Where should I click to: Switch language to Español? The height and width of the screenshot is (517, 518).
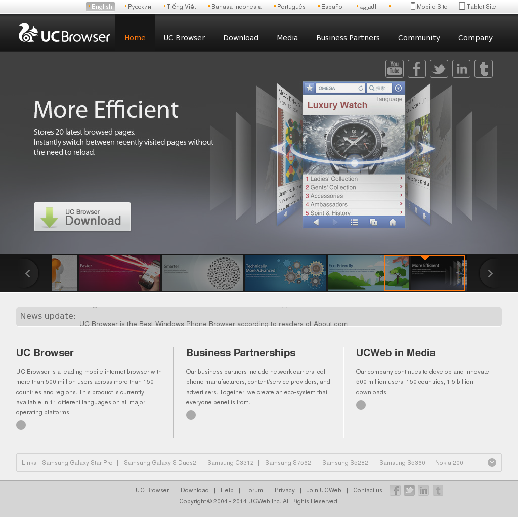pos(332,7)
